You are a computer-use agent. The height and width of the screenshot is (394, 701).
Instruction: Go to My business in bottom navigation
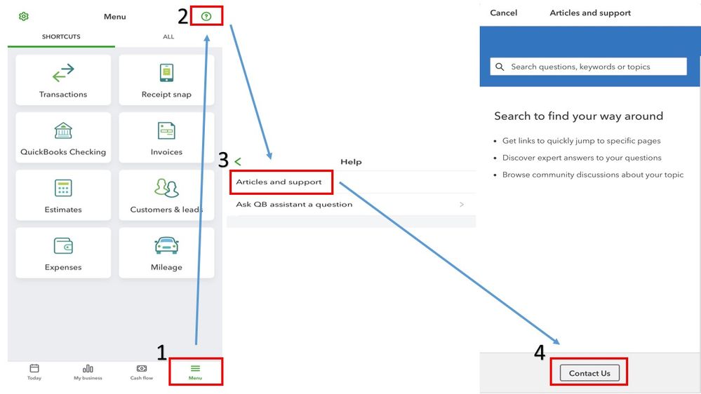point(88,372)
